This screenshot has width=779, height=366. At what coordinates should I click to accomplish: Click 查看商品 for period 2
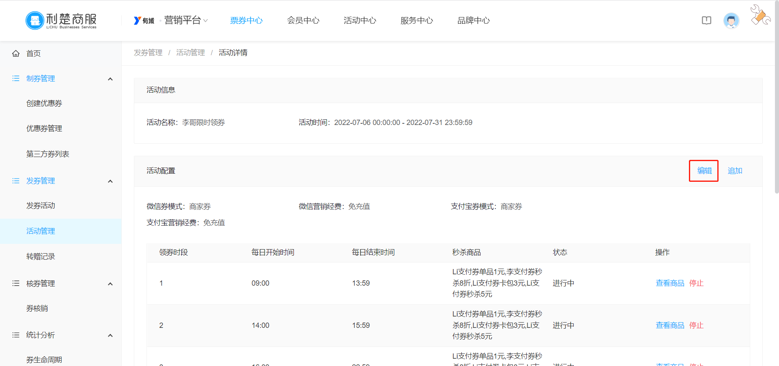pyautogui.click(x=670, y=325)
